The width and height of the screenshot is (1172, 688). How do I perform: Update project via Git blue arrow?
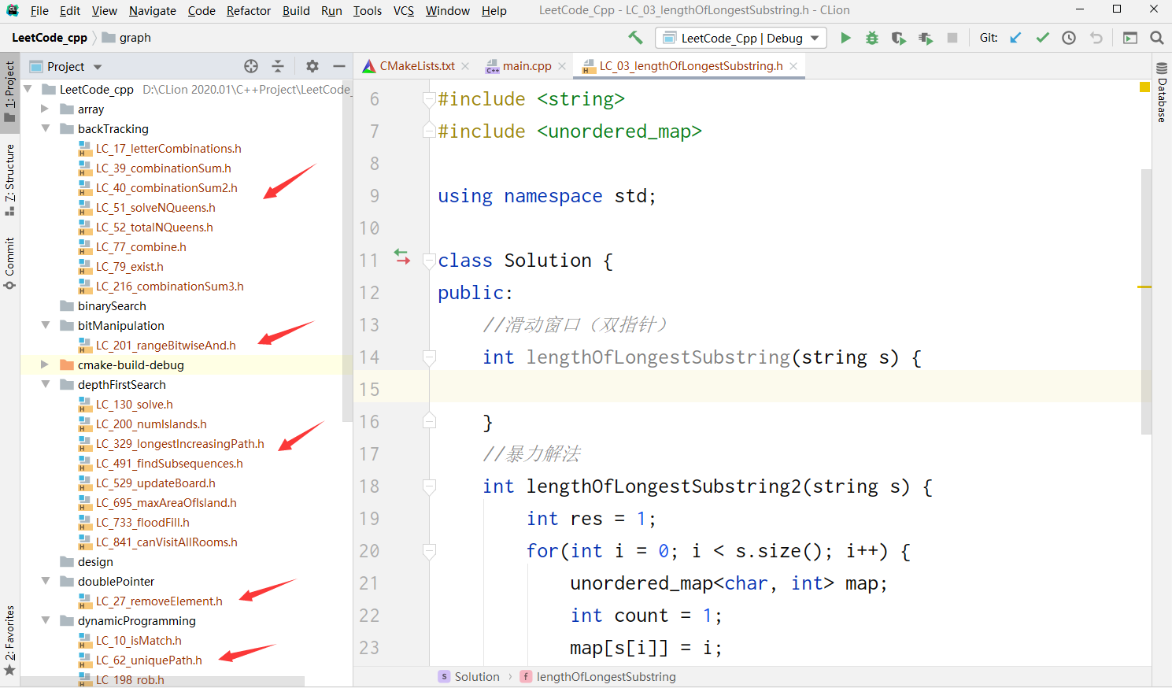tap(1016, 38)
